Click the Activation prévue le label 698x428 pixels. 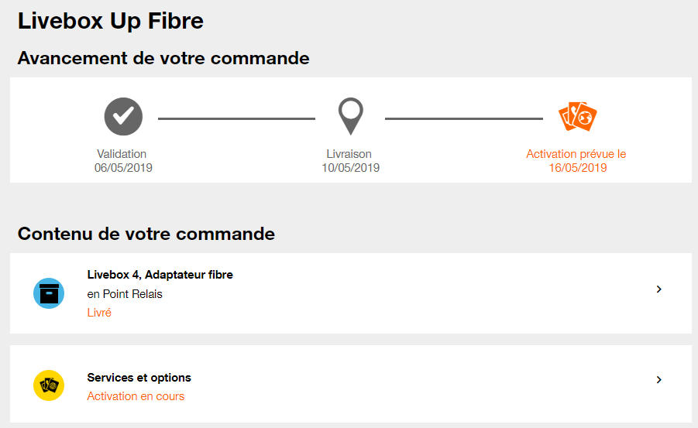tap(576, 154)
